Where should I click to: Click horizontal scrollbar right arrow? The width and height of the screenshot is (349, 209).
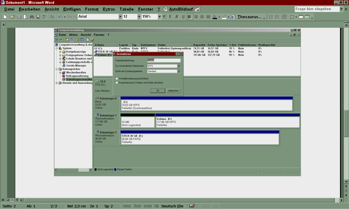pyautogui.click(x=341, y=200)
